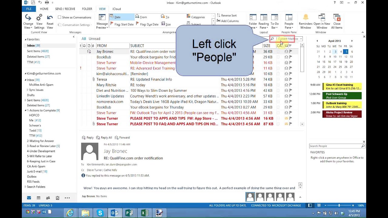Viewport: 388px width, 218px height.
Task: Toggle the Show as Conversations checkbox
Action: pos(59,17)
